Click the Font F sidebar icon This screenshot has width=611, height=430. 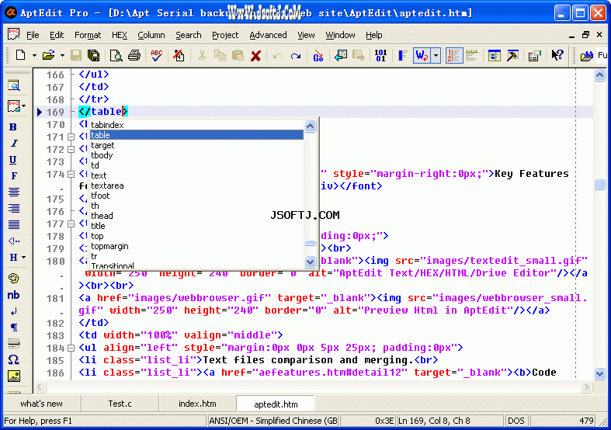(x=14, y=175)
